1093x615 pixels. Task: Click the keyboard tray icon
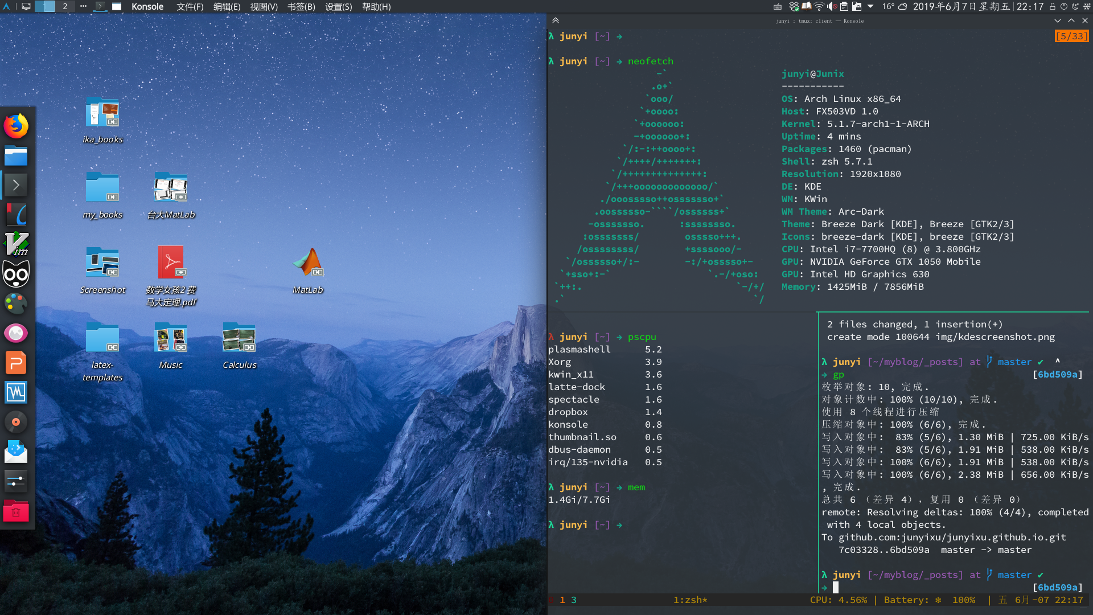point(778,7)
